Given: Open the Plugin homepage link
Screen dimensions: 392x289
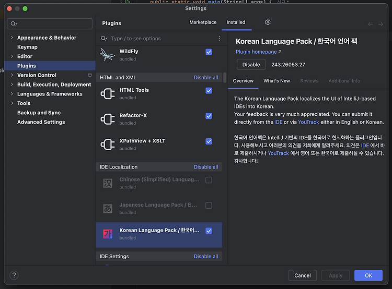Looking at the screenshot, I should [x=259, y=52].
